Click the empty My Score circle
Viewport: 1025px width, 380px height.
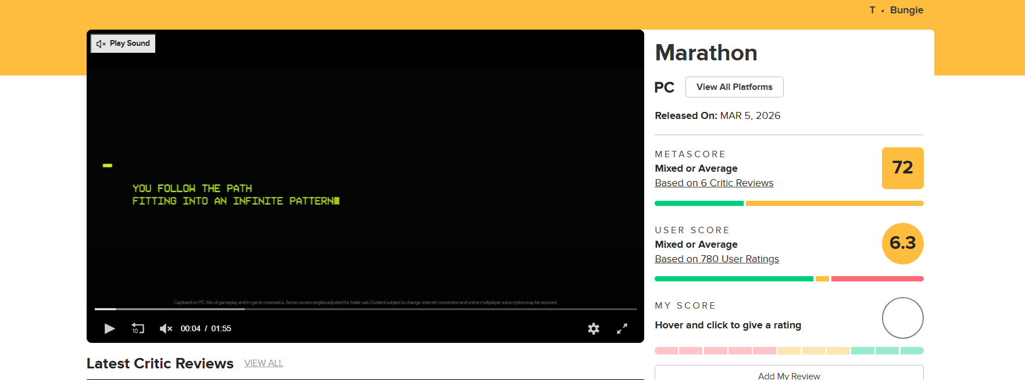pos(902,318)
